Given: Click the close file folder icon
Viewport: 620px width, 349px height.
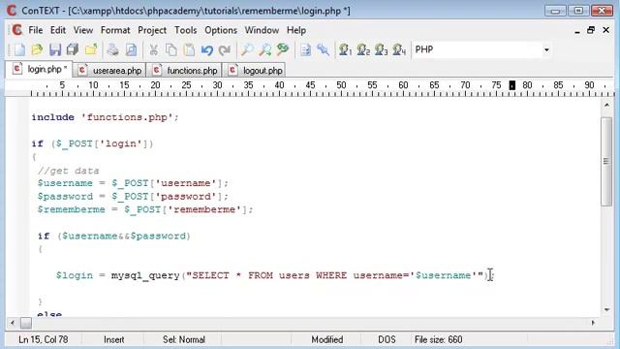Looking at the screenshot, I should click(91, 49).
